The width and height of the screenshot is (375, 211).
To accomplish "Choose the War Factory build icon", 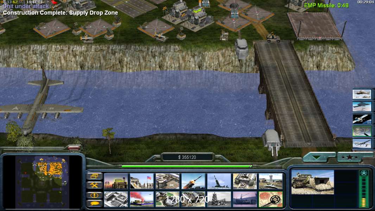I will (x=244, y=181).
